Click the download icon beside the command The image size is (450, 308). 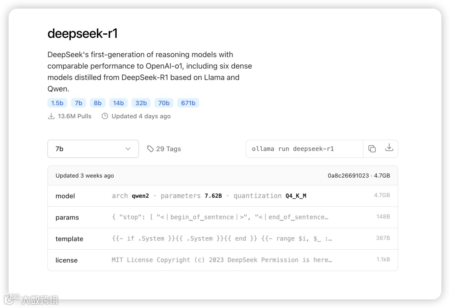389,147
